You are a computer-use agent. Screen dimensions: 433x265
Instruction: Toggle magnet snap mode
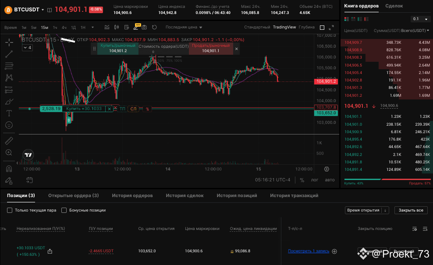point(9,169)
